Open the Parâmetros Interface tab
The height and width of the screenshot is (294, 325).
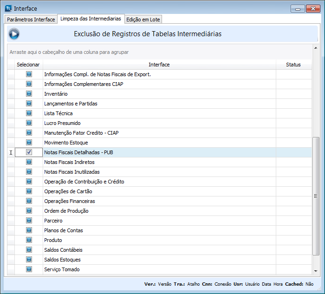(31, 19)
